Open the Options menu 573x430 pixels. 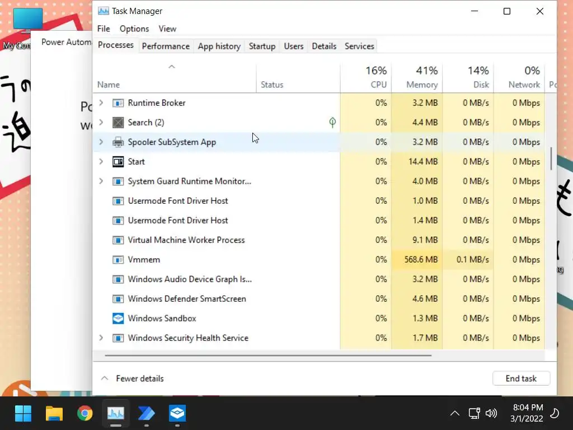tap(134, 29)
